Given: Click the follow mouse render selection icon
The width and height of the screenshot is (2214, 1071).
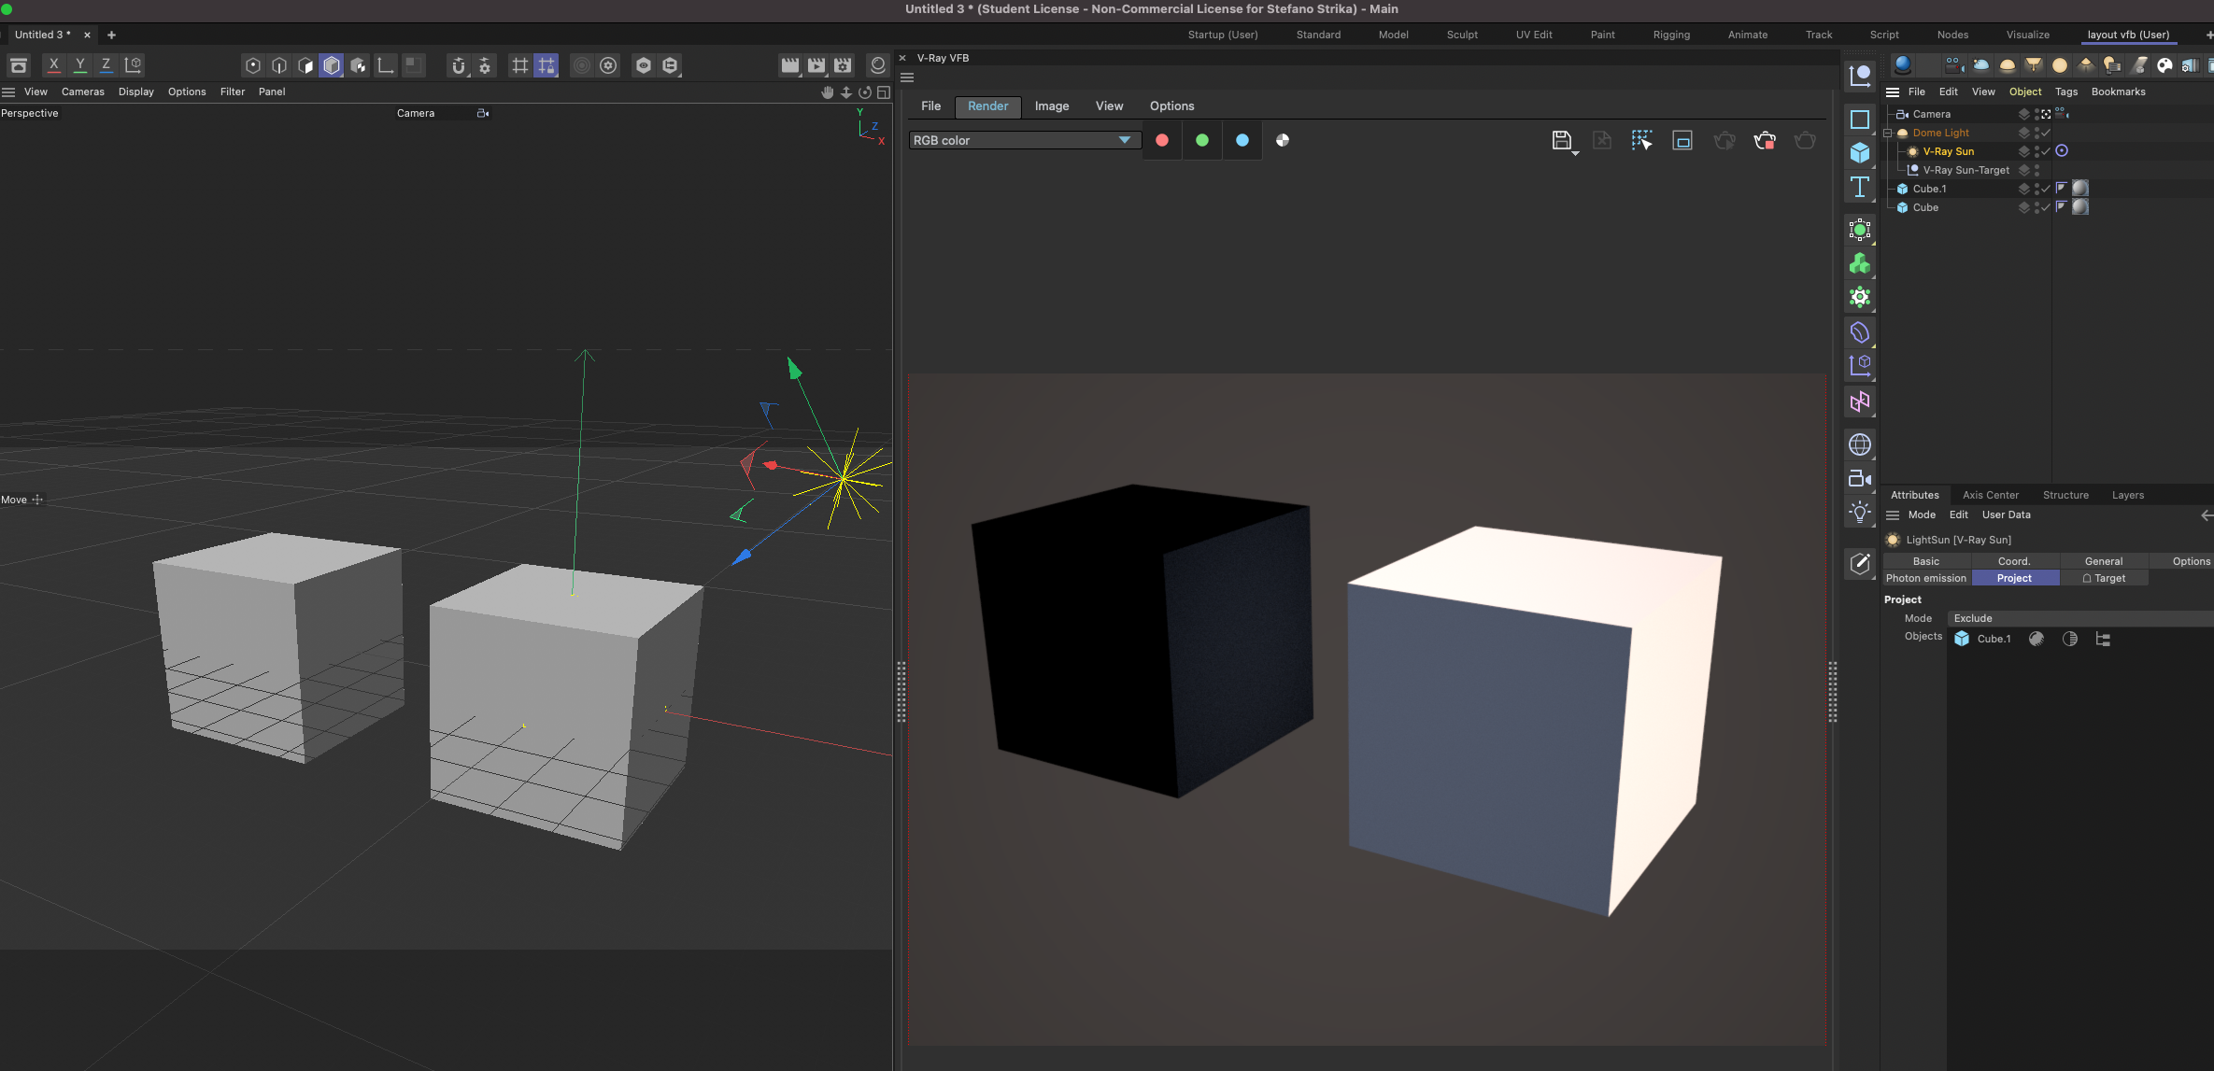Looking at the screenshot, I should [x=1641, y=141].
